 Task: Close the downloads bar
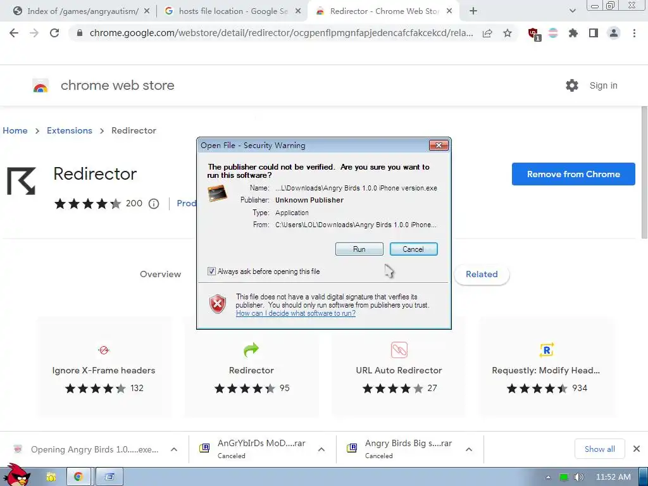click(x=637, y=449)
